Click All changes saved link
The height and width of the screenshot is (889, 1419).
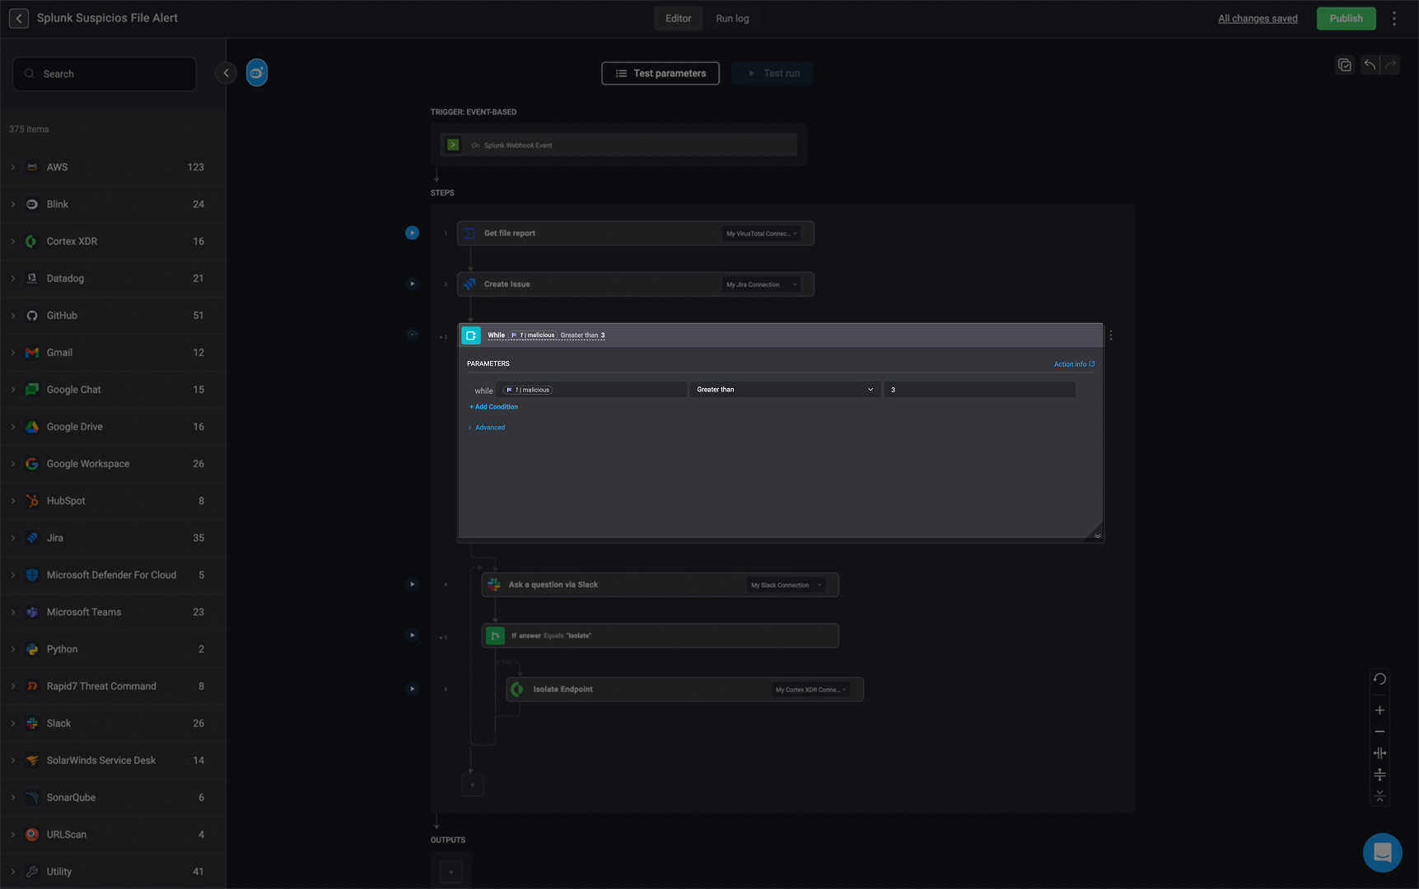click(1258, 19)
